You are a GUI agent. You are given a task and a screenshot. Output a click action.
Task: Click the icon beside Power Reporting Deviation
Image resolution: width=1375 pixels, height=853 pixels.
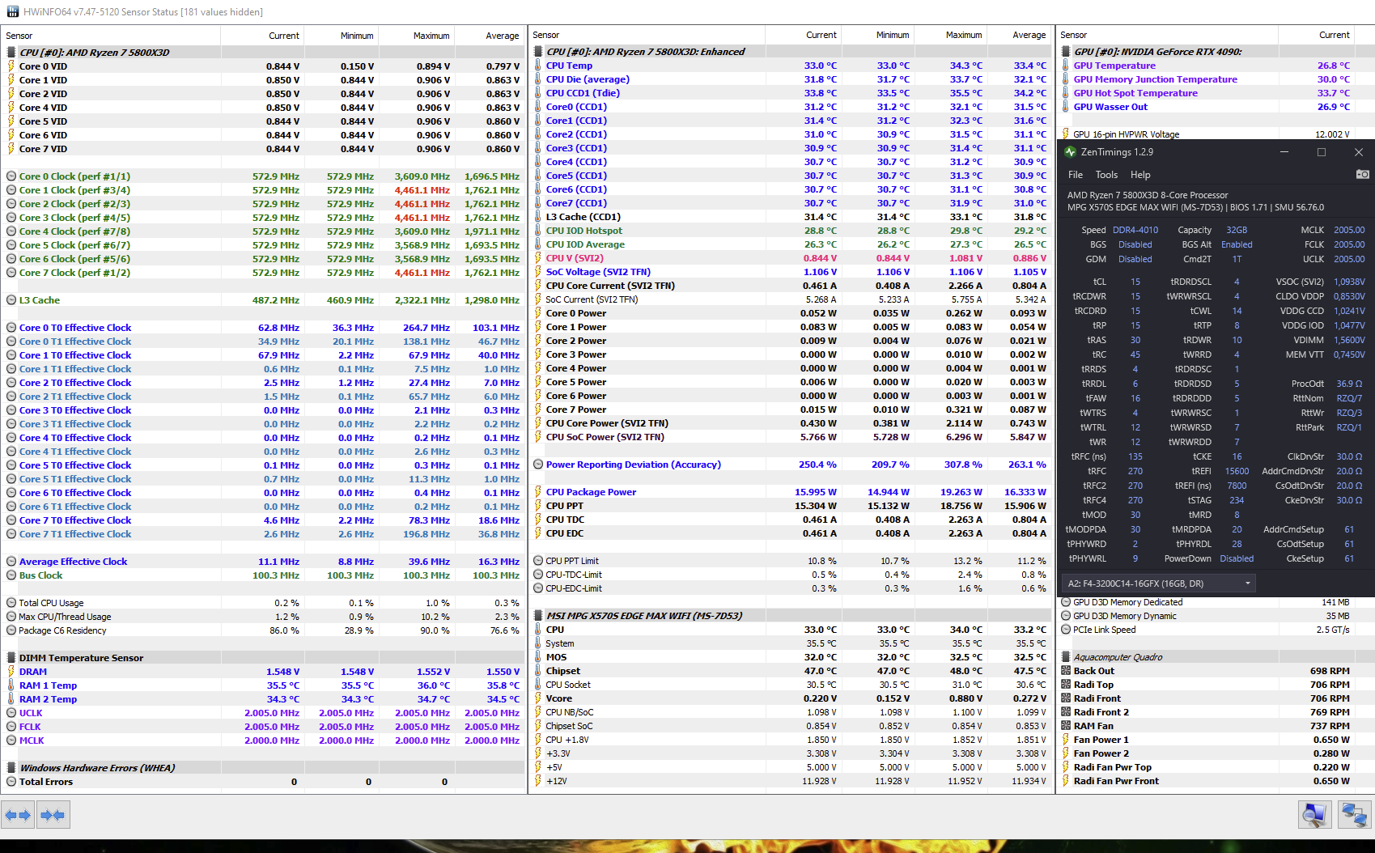pos(538,465)
